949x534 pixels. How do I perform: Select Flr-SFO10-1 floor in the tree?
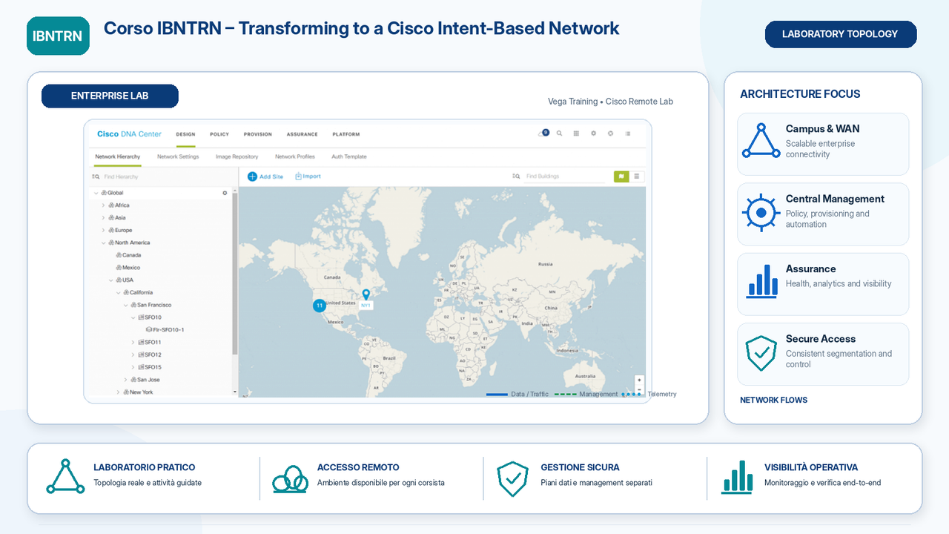coord(165,330)
